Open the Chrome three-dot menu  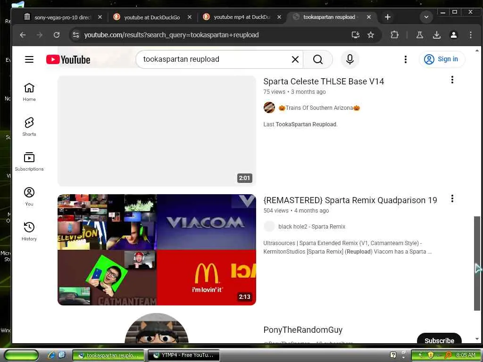click(470, 35)
